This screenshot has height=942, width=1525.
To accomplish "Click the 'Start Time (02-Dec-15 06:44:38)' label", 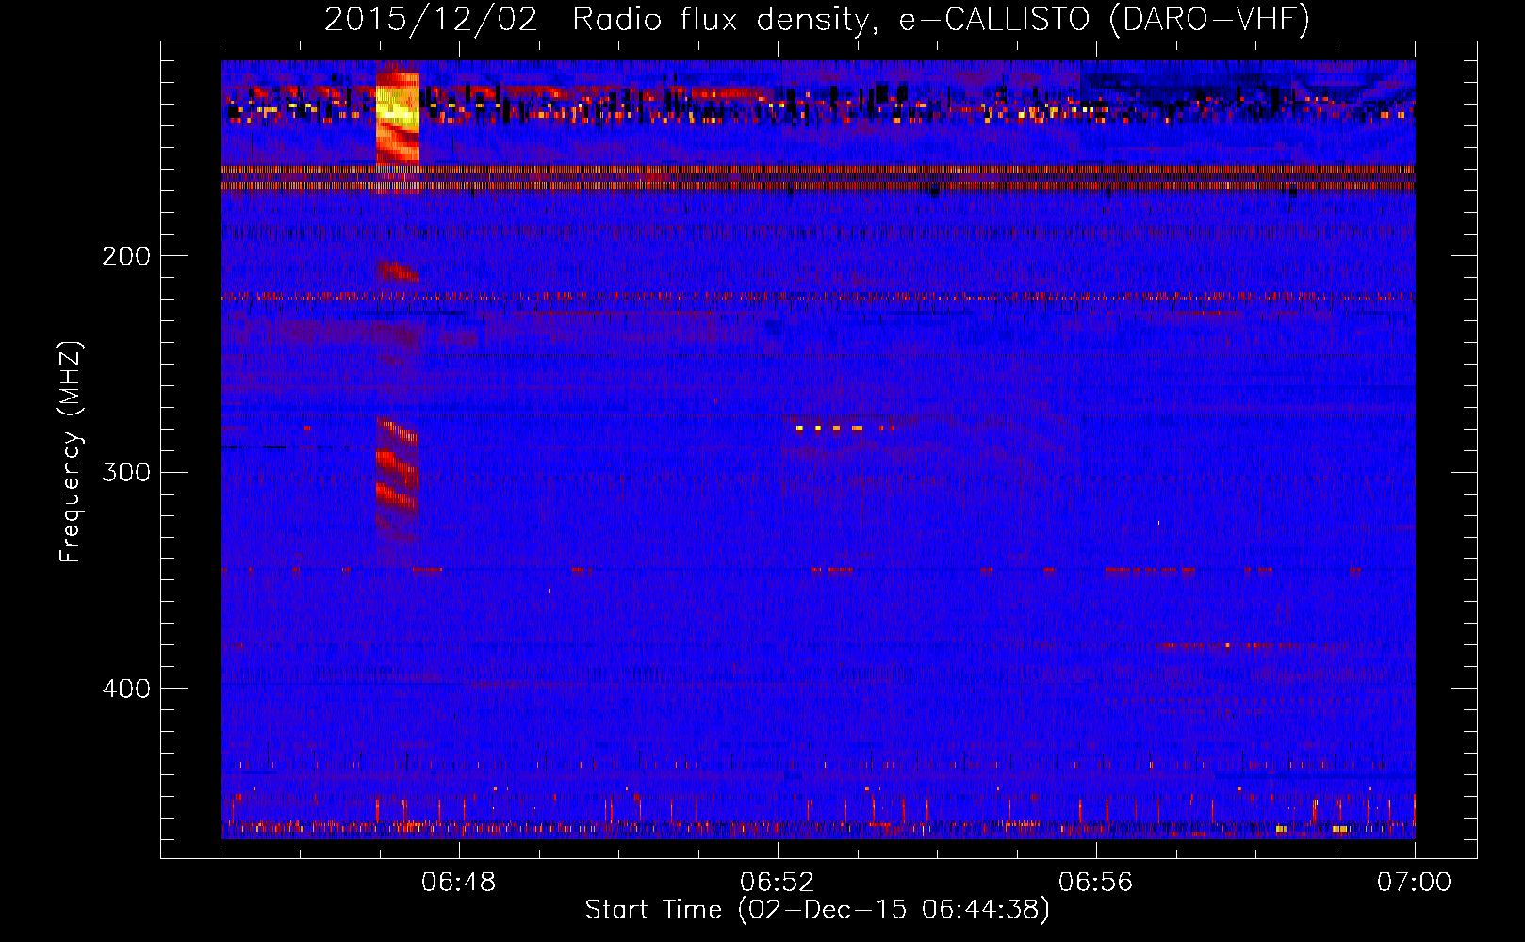I will click(817, 910).
